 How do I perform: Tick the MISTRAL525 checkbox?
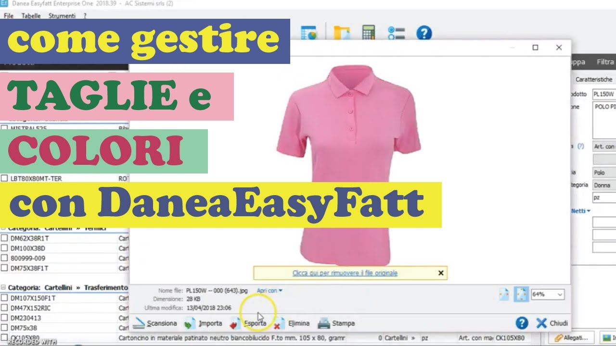(4, 128)
